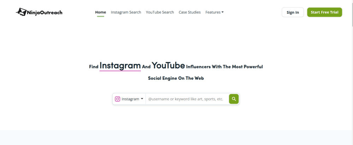Click the Instagram logo in the search bar
This screenshot has height=145, width=353.
coord(118,99)
